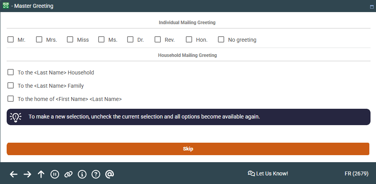This screenshot has height=184, width=376.
Task: Open the question mark help icon
Action: (x=96, y=174)
